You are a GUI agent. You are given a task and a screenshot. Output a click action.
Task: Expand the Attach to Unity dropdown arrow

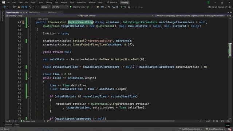pyautogui.click(x=86, y=7)
